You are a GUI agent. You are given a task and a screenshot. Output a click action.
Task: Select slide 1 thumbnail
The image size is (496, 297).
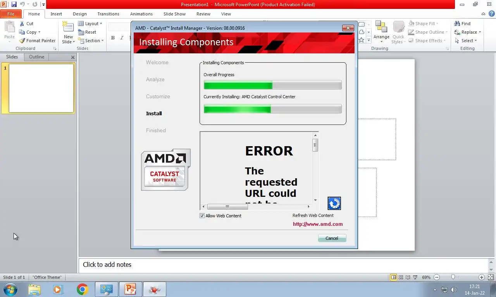click(x=41, y=88)
